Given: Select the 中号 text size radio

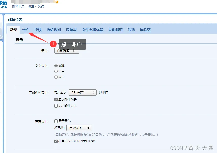Looking at the screenshot, I should pyautogui.click(x=56, y=71).
